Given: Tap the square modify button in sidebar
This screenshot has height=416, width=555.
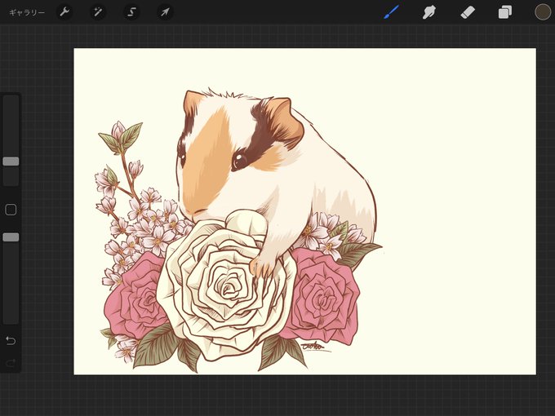Looking at the screenshot, I should point(11,210).
